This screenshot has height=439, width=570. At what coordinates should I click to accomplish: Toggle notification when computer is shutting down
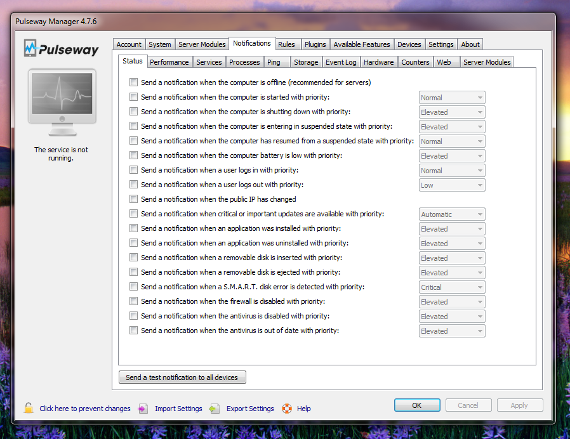(134, 111)
